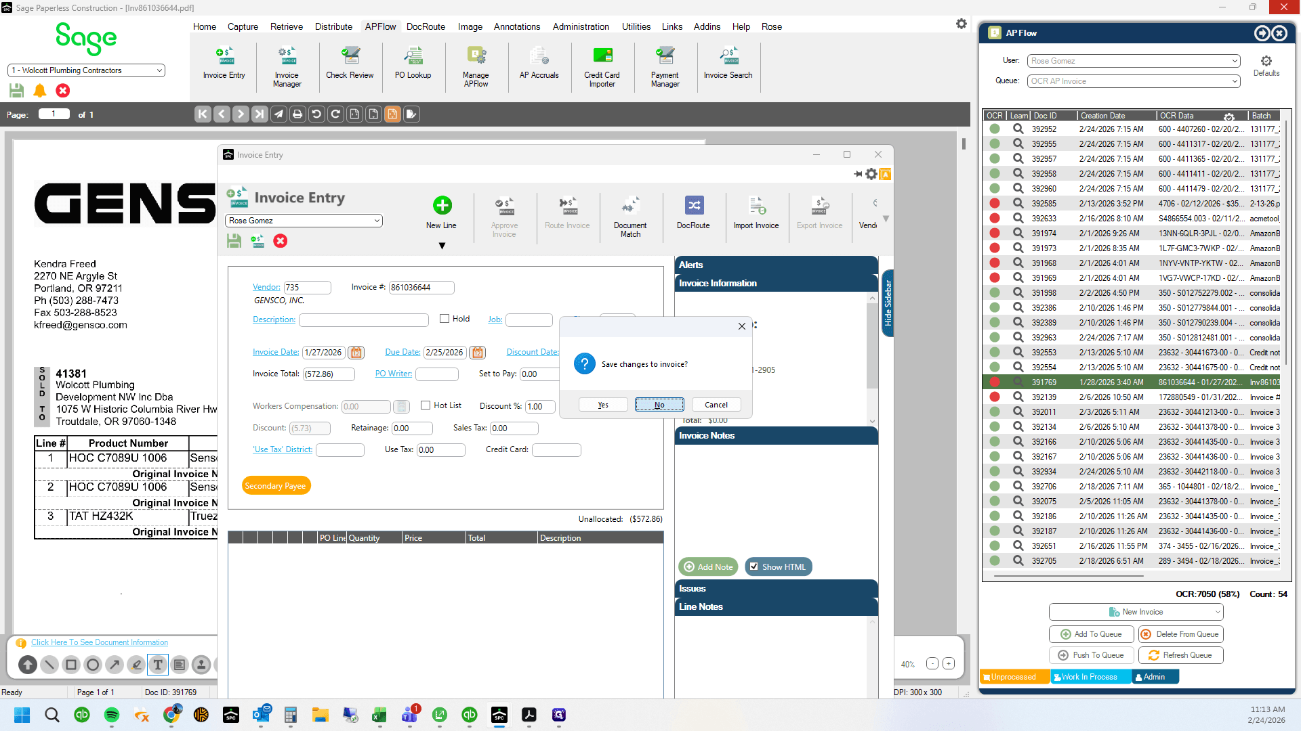Viewport: 1301px width, 731px height.
Task: Select the highlighter annotation tool
Action: tap(136, 665)
